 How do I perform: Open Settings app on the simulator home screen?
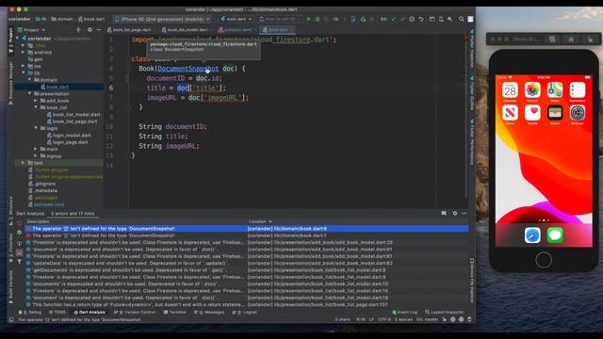click(x=578, y=113)
